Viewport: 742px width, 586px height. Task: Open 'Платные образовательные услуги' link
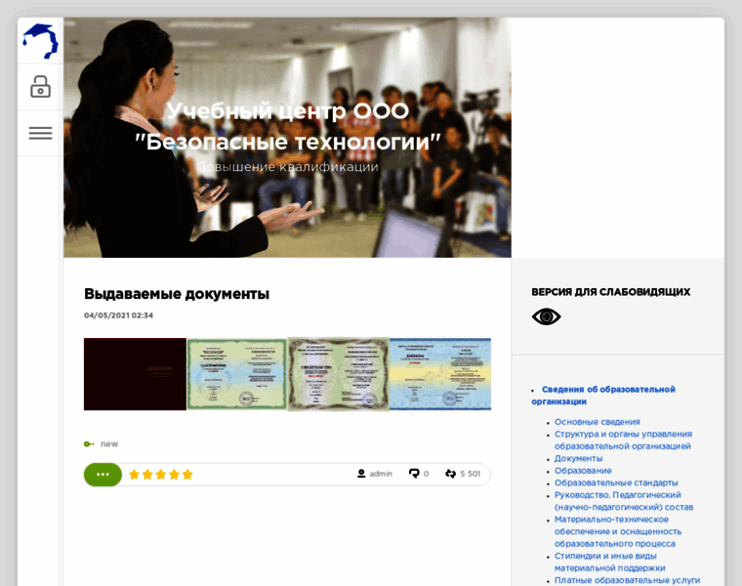(x=627, y=580)
